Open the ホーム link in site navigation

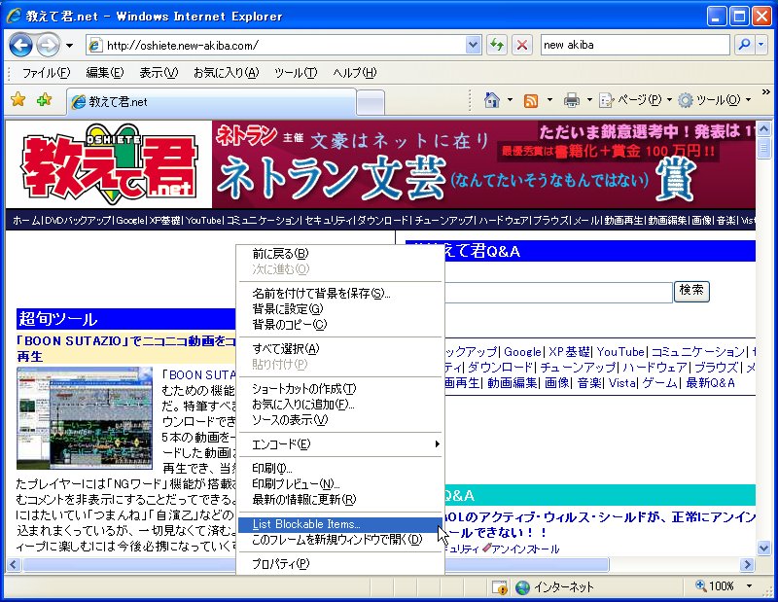[26, 220]
